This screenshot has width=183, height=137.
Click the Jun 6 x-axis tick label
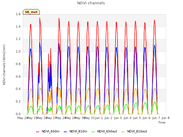[146, 118]
